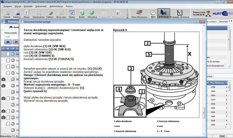
Task: Click the CW column header
Action: pos(13,49)
